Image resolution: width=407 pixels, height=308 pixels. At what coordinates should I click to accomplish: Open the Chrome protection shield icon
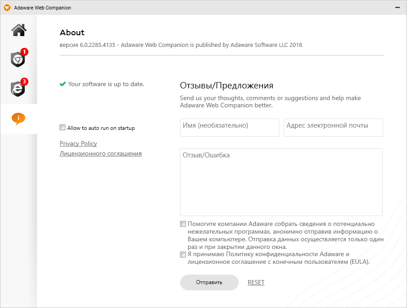click(x=18, y=60)
